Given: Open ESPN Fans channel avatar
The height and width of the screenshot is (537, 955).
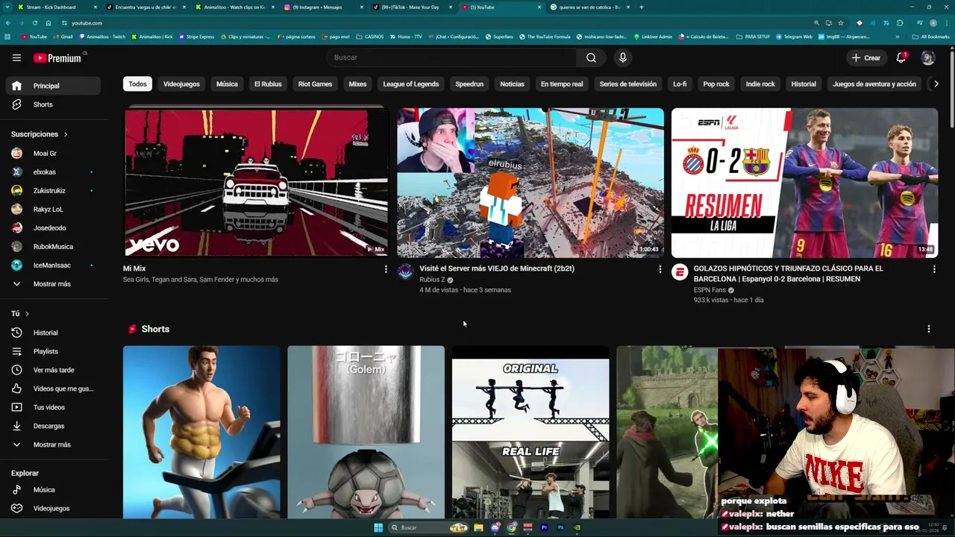Looking at the screenshot, I should [x=680, y=271].
